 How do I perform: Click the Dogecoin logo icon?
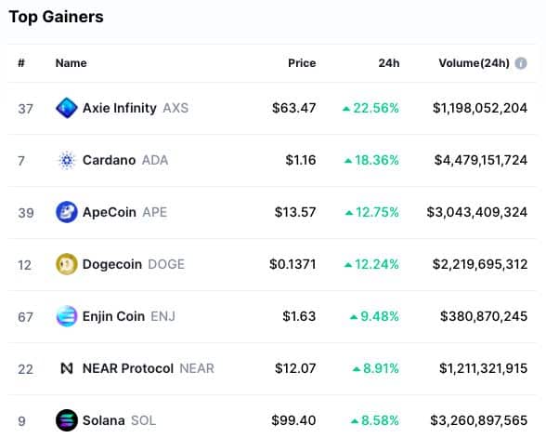click(x=67, y=264)
